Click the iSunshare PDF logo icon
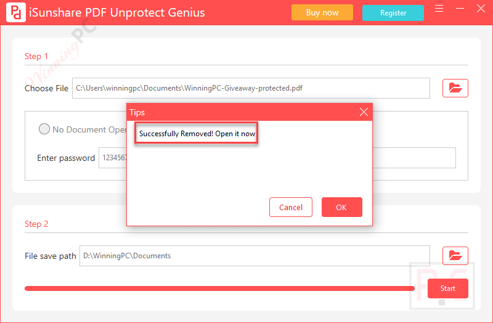 tap(16, 12)
